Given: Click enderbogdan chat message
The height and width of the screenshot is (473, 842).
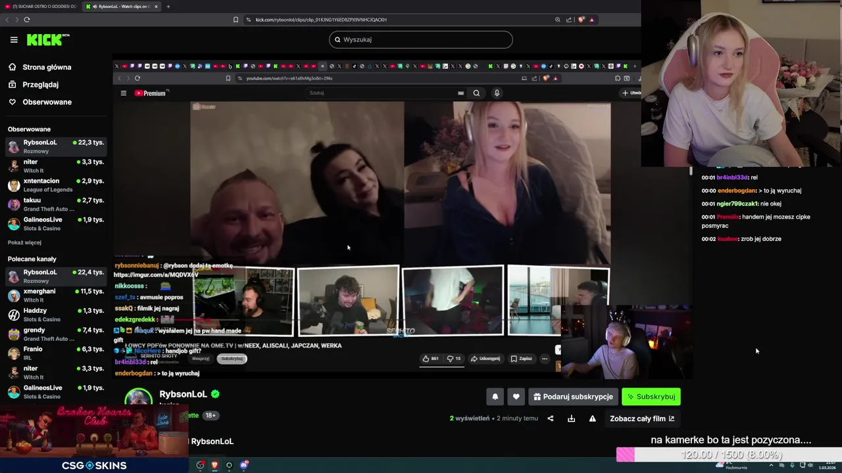Looking at the screenshot, I should click(751, 191).
